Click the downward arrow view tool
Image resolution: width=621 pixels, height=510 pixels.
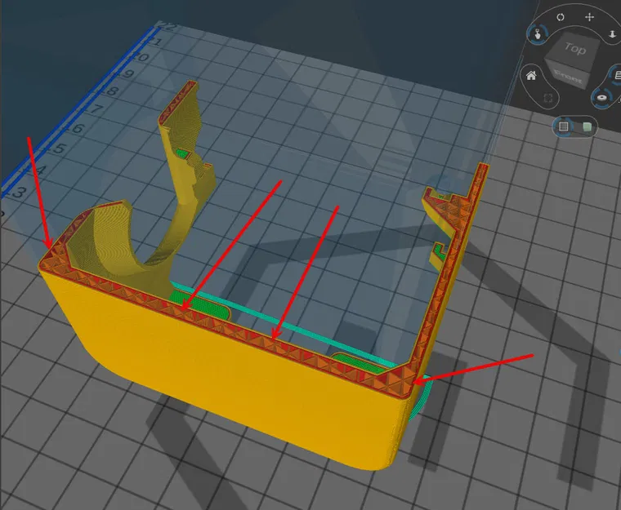[x=612, y=35]
